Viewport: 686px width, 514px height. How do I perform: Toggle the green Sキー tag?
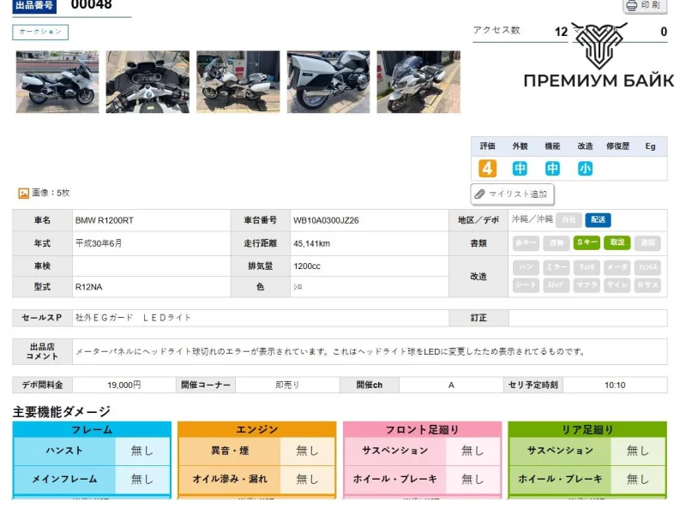pos(587,242)
